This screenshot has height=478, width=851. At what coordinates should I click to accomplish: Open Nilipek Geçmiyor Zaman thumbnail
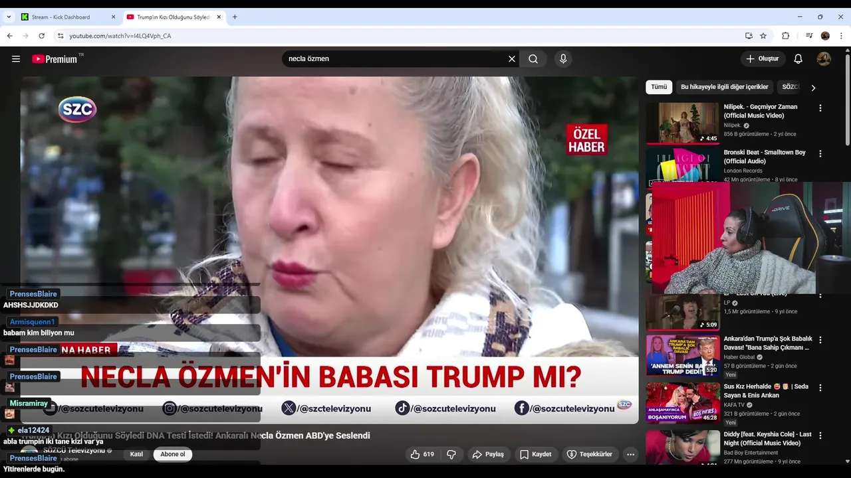click(683, 122)
